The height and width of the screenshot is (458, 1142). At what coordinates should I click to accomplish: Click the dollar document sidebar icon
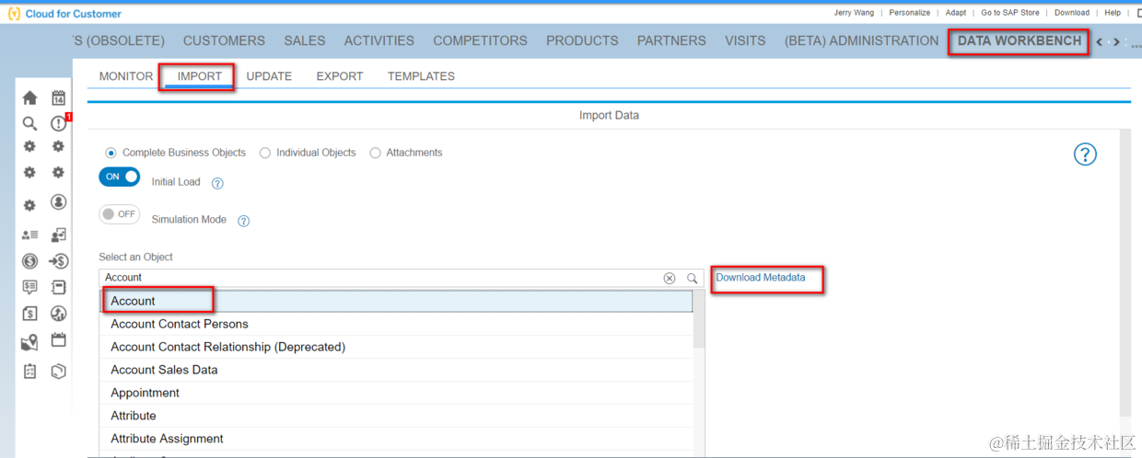point(29,314)
